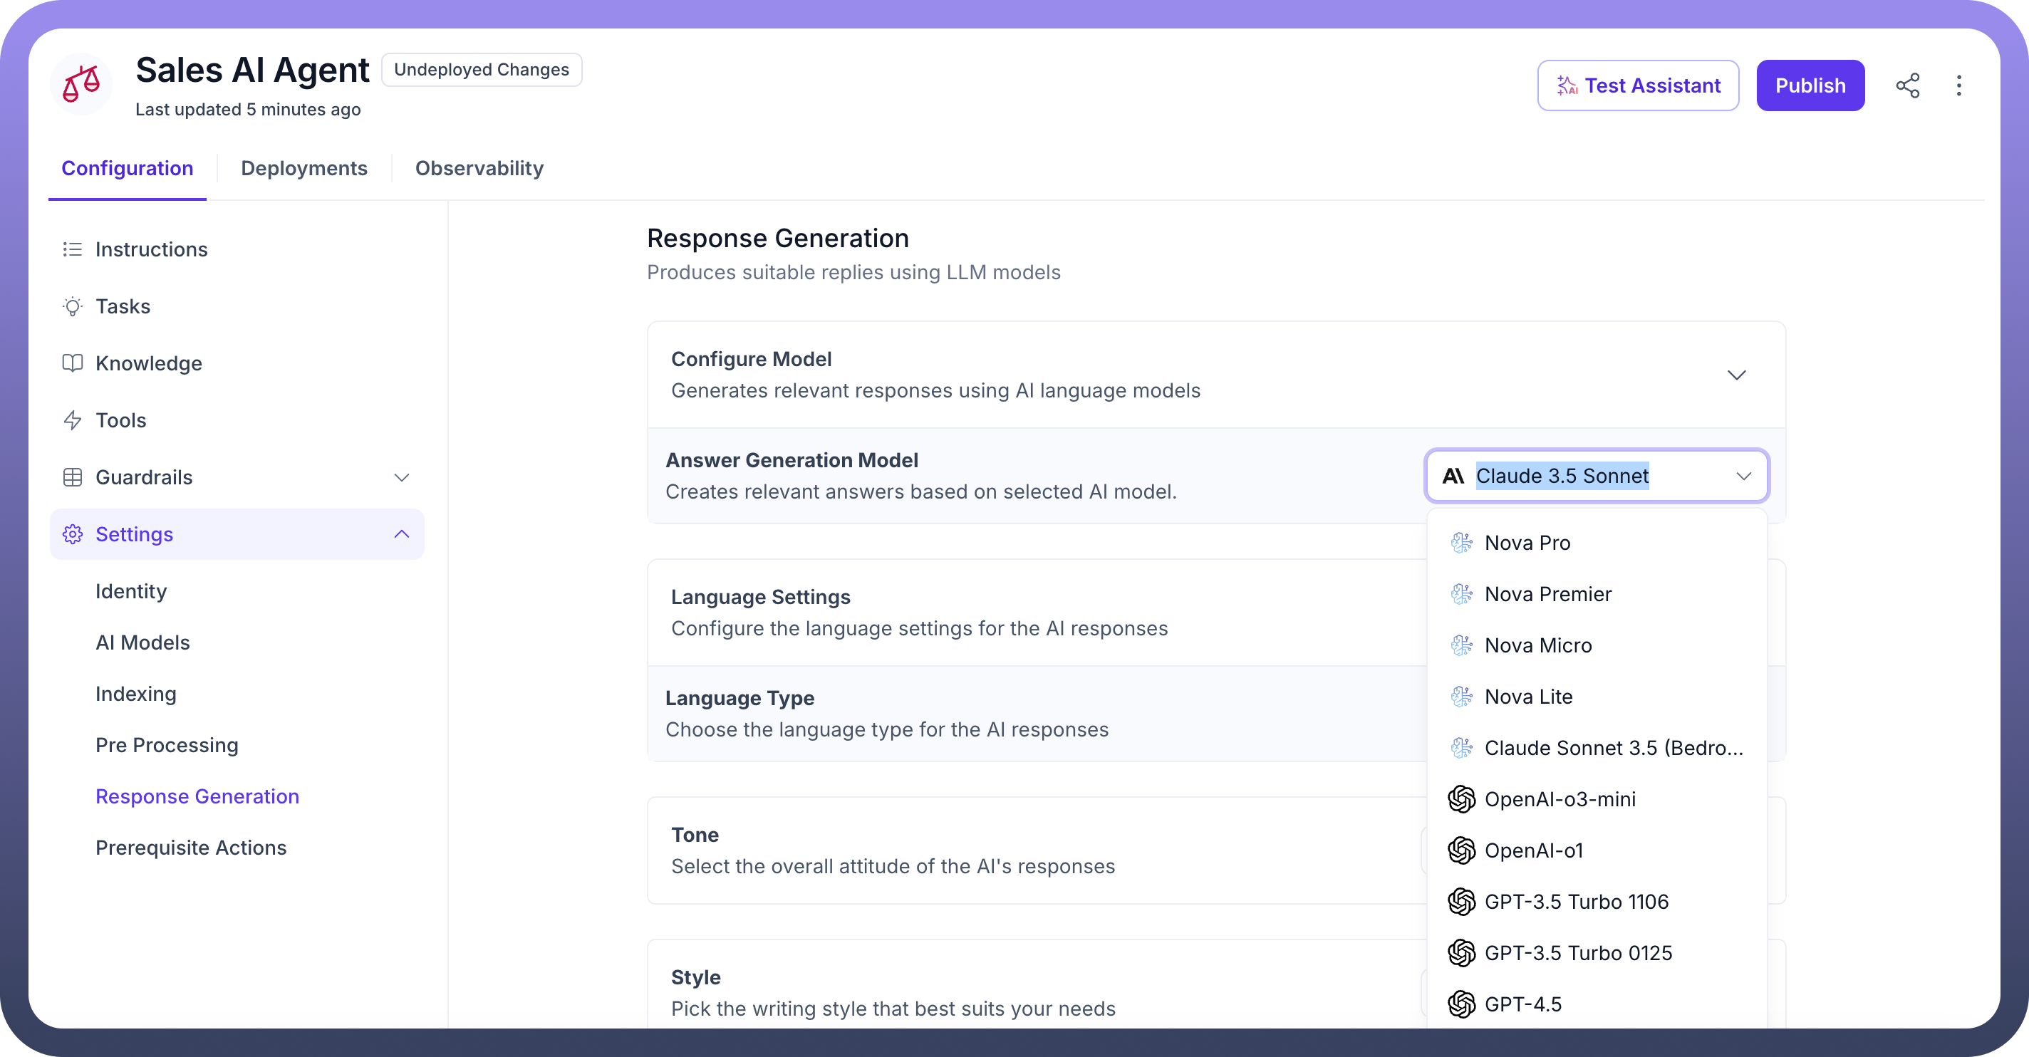Click the OpenAI logo beside GPT-4.5
Image resolution: width=2029 pixels, height=1057 pixels.
(x=1461, y=1004)
